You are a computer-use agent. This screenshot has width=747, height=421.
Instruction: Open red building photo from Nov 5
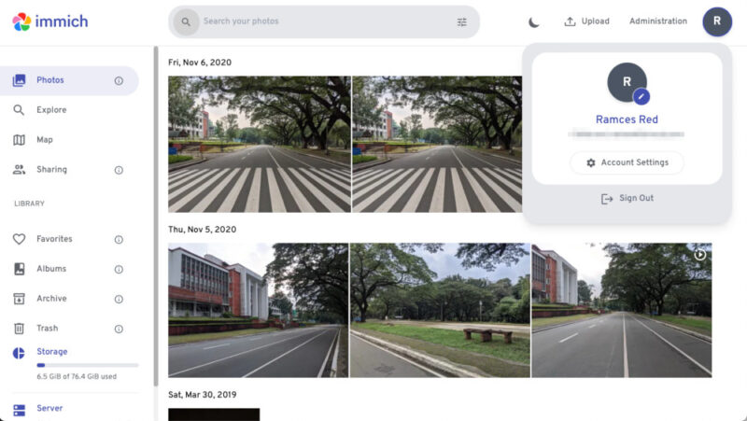tap(259, 311)
